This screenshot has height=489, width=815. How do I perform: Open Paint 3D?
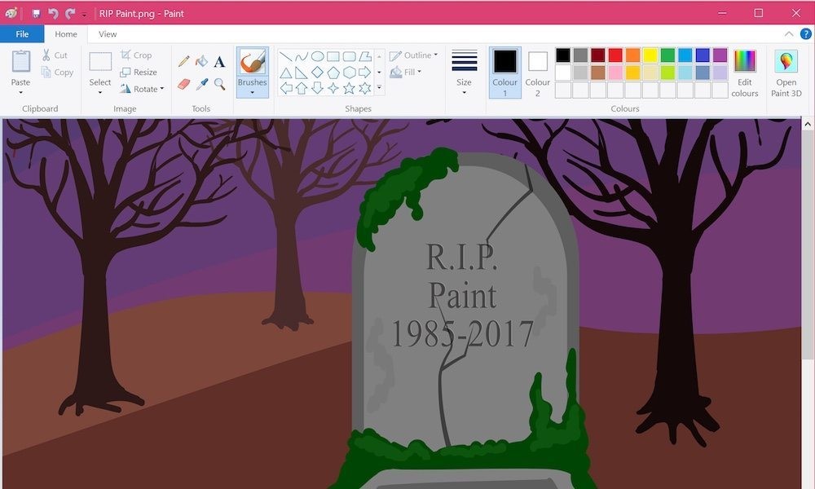click(x=786, y=73)
